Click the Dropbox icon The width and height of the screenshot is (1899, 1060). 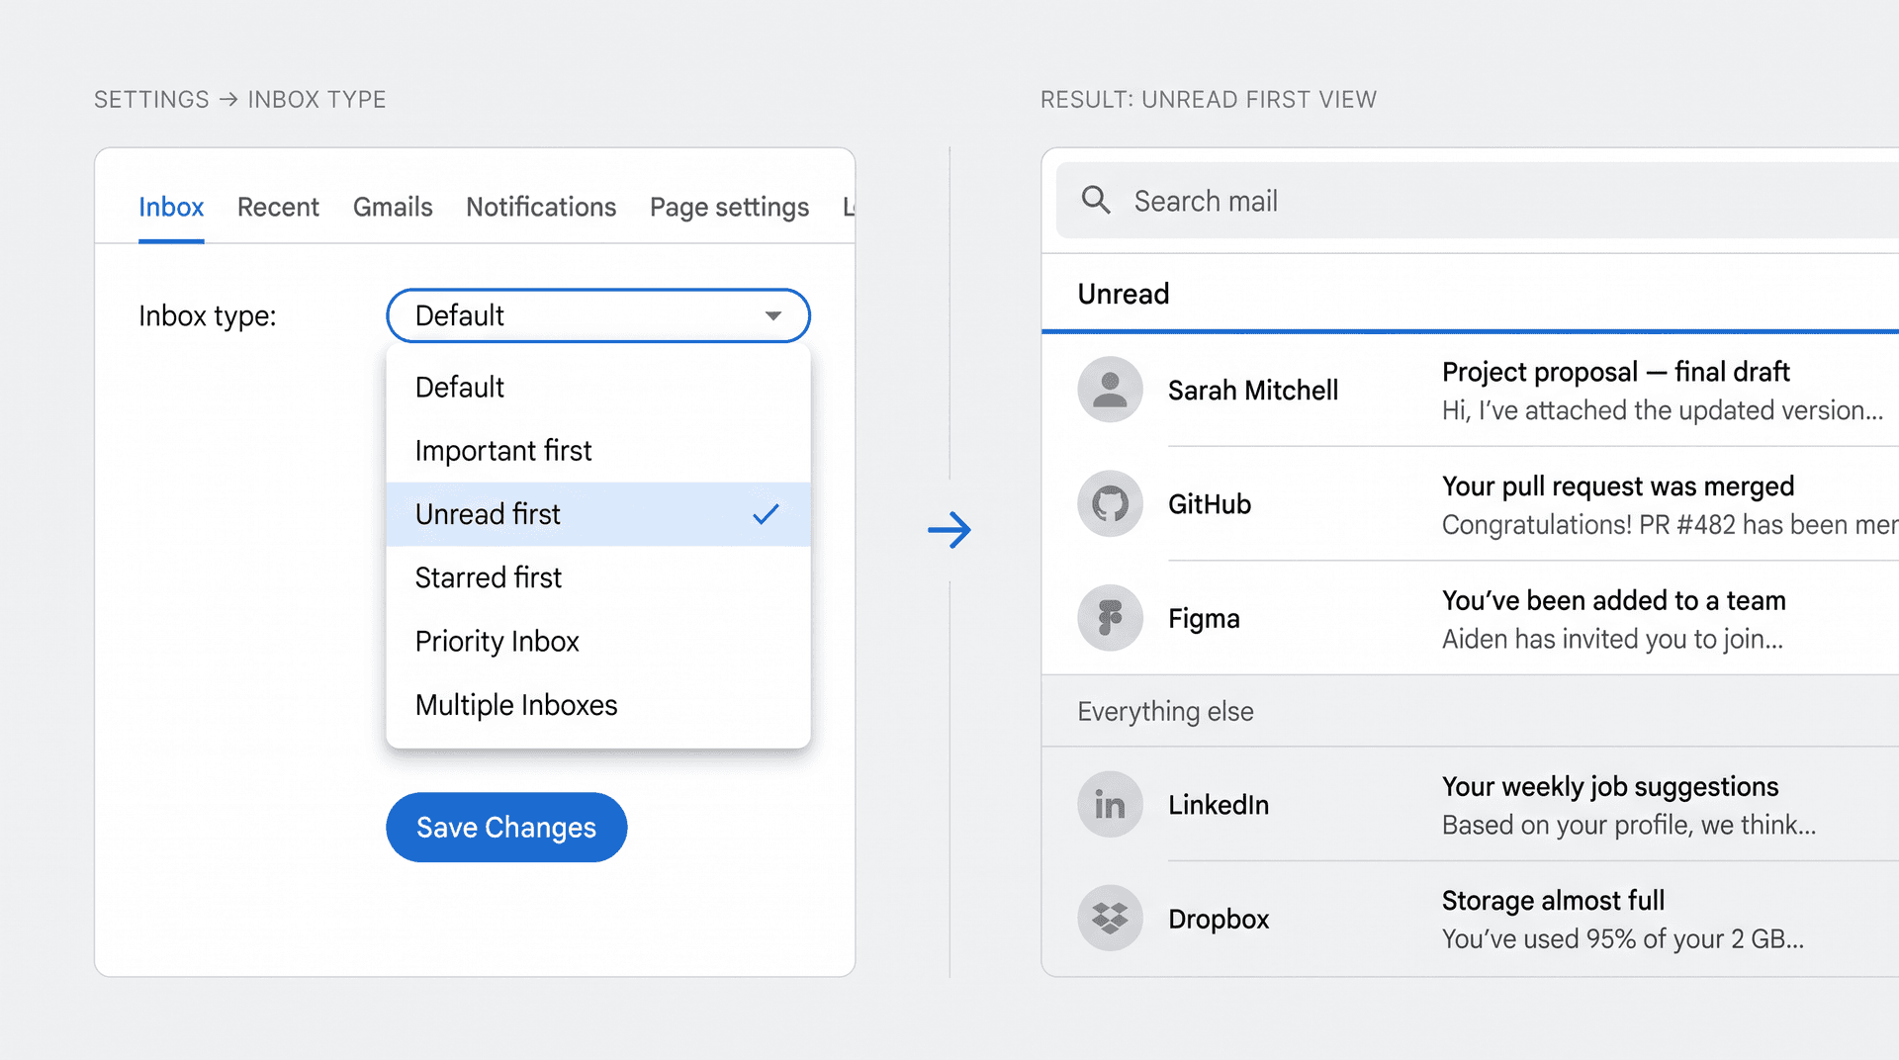pyautogui.click(x=1110, y=918)
